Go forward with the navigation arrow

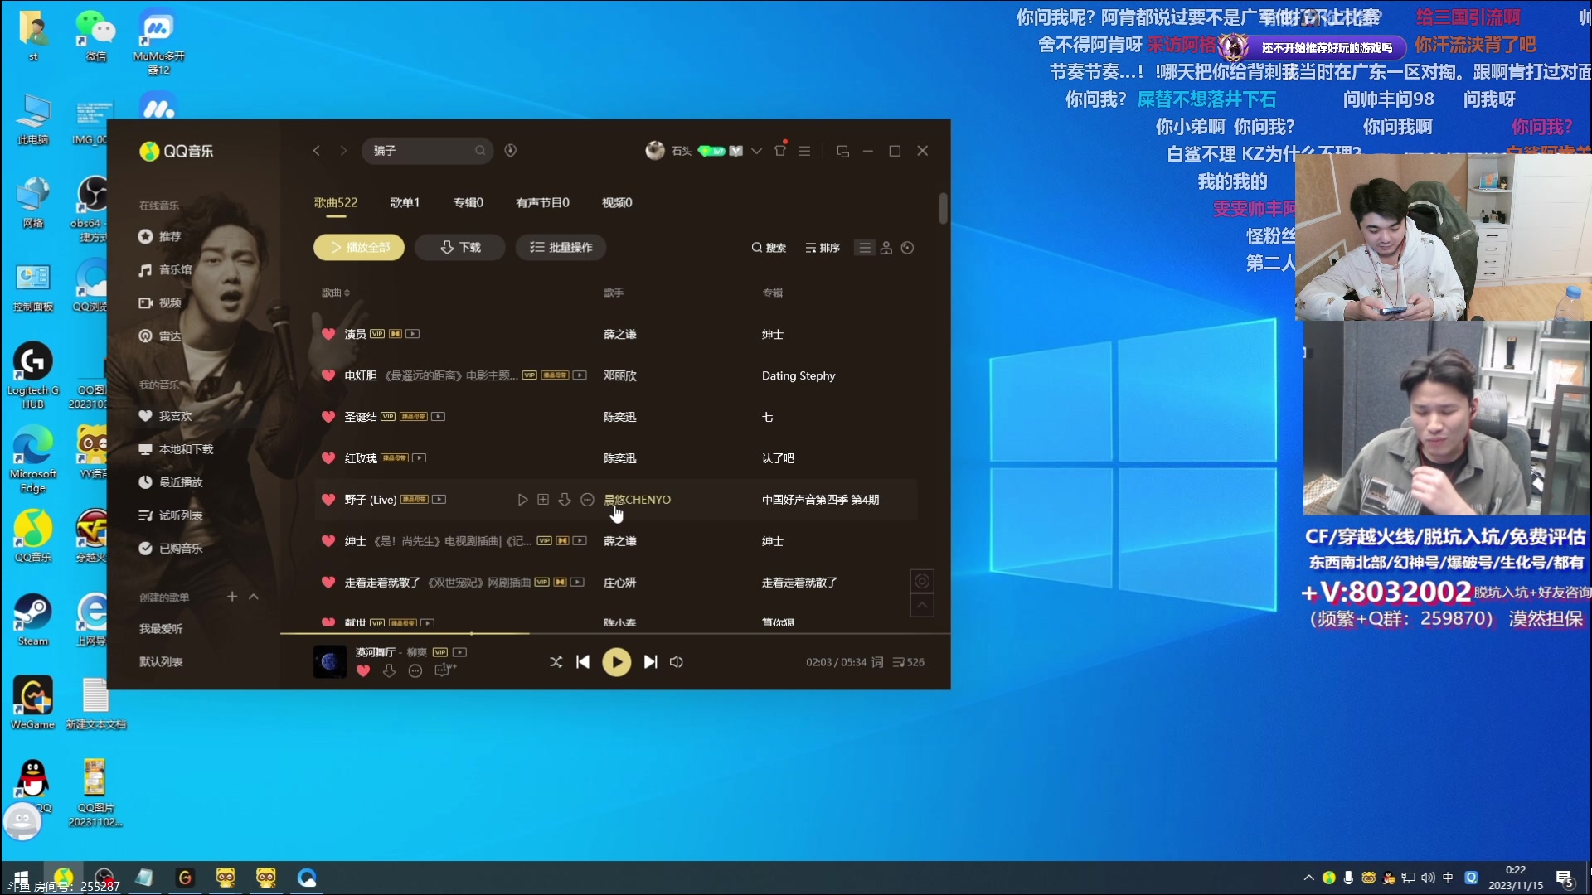pos(342,151)
